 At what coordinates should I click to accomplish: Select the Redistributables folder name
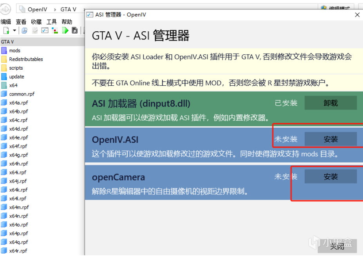point(26,59)
